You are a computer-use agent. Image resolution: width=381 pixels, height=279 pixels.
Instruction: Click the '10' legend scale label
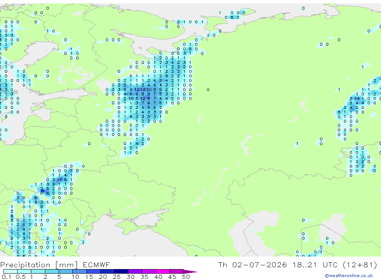75,277
